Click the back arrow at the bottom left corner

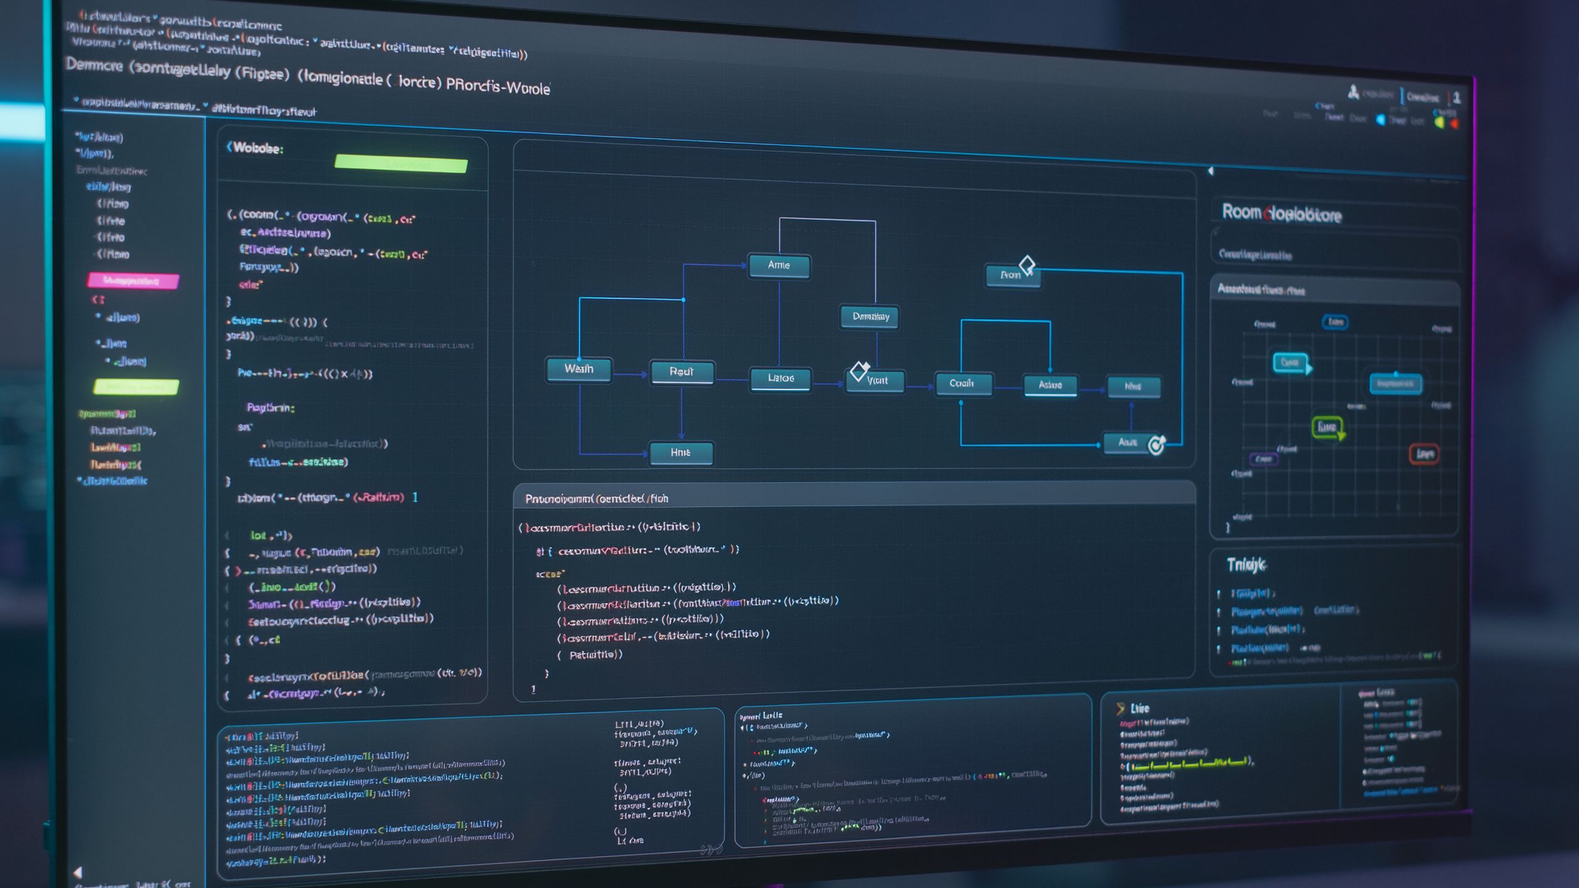[x=78, y=872]
